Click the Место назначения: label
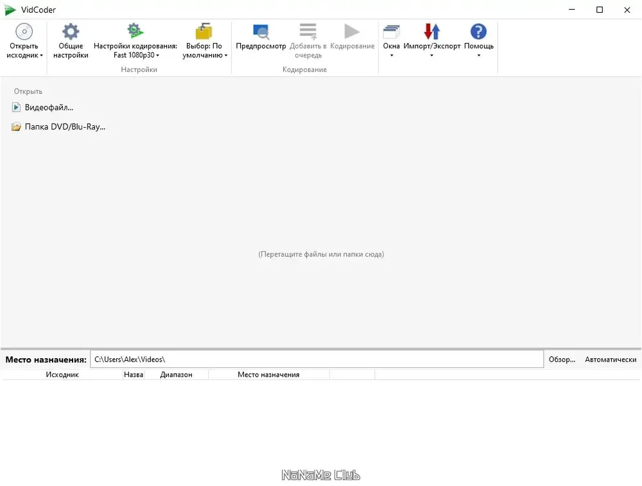 [x=46, y=360]
